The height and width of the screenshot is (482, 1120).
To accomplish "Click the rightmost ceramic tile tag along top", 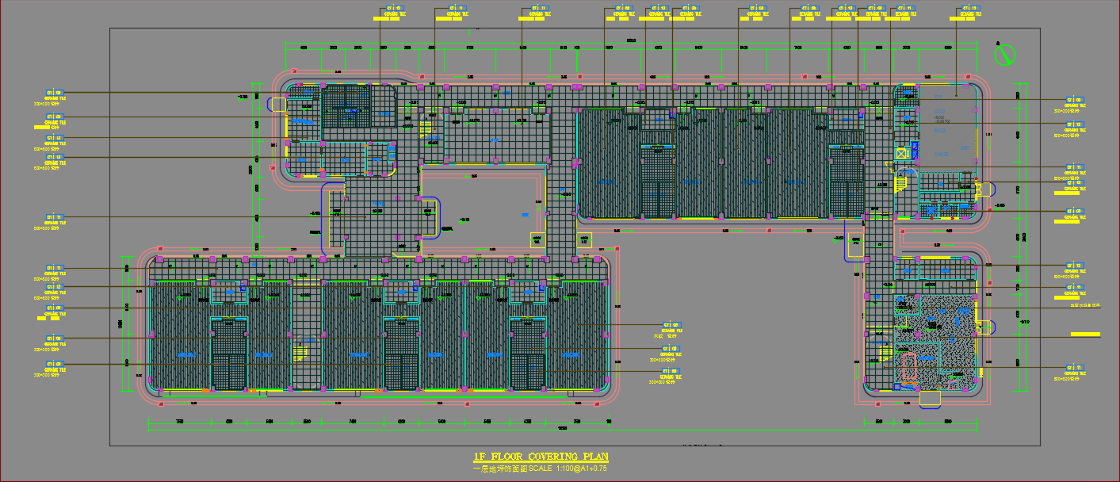I will 970,11.
